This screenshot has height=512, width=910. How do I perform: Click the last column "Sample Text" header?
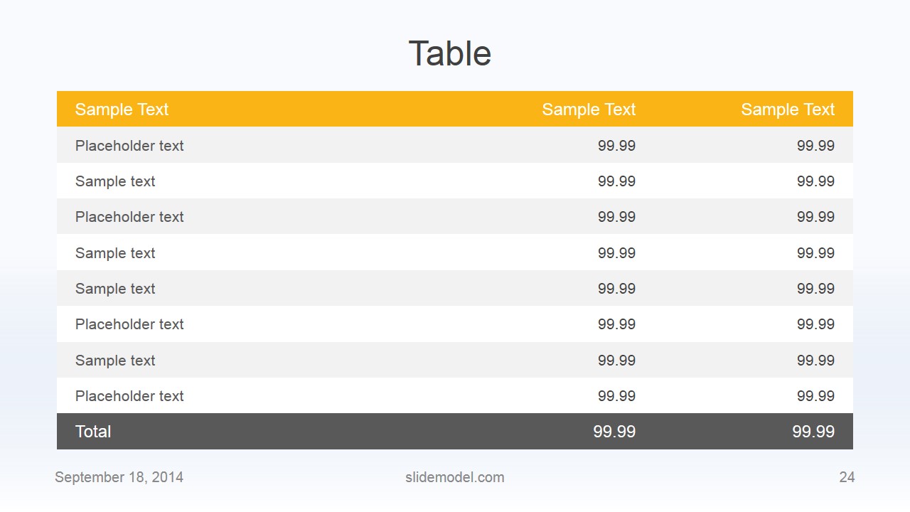click(x=788, y=110)
